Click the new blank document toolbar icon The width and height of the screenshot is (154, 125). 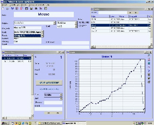[3, 8]
